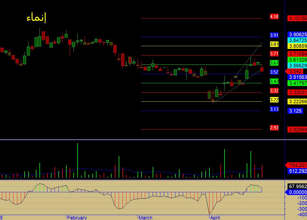Viewport: 307px width, 220px height.
Task: Click the -200 oscillator scale value
Action: [302, 203]
